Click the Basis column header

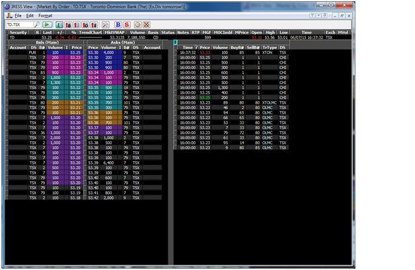[x=153, y=32]
